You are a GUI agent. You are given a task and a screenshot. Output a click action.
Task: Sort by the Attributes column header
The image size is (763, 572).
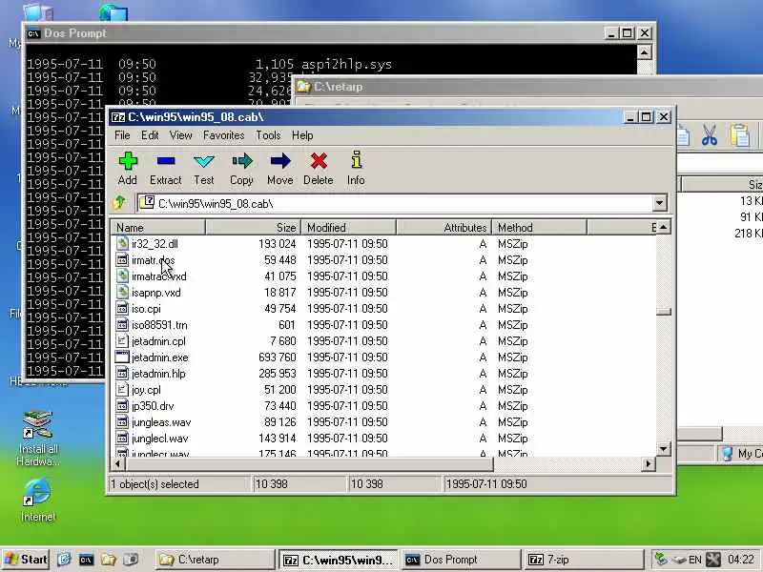click(443, 227)
